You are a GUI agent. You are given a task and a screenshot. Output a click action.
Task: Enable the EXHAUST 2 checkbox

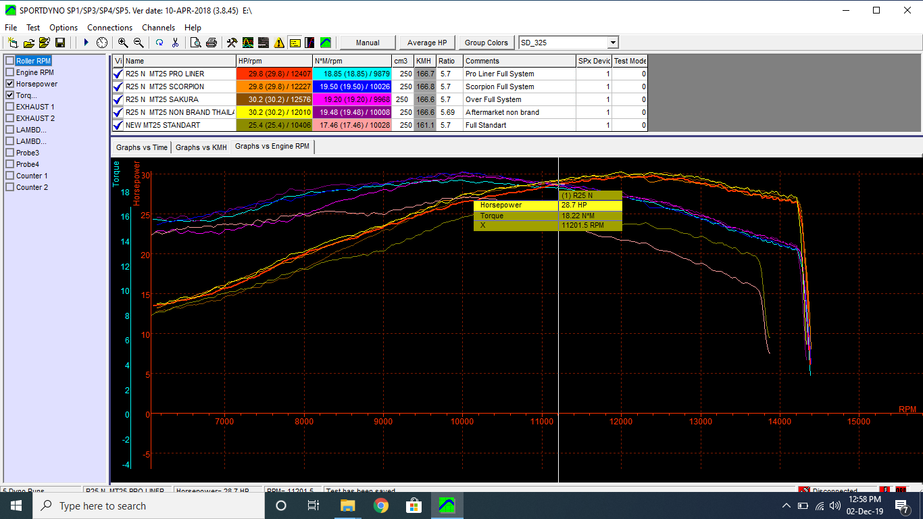[x=9, y=118]
